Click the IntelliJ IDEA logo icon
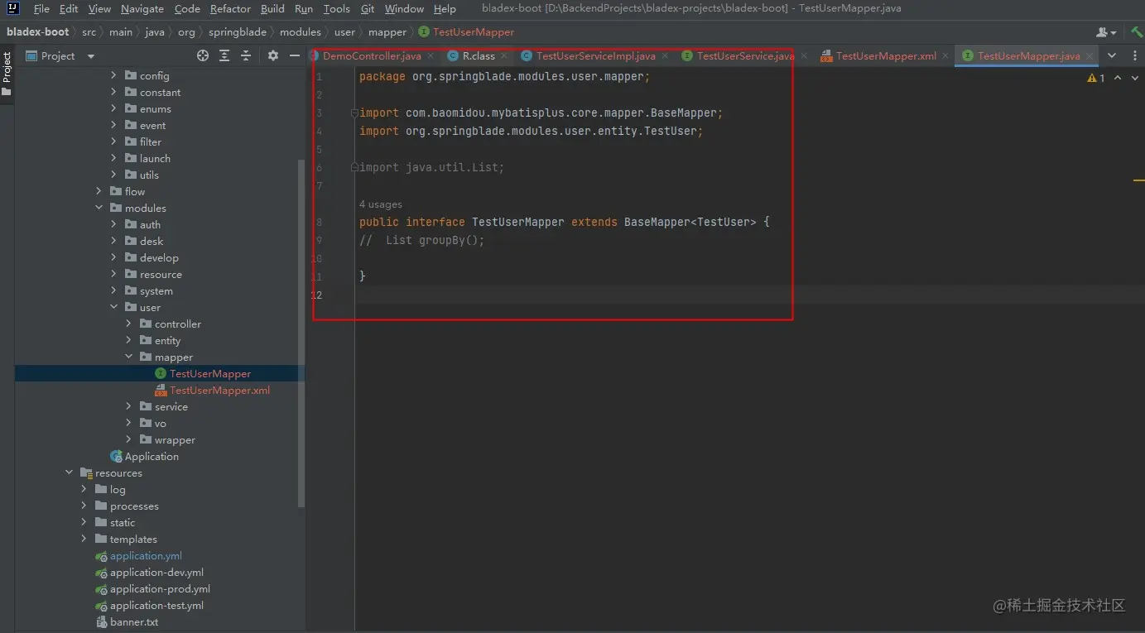Image resolution: width=1145 pixels, height=633 pixels. (12, 8)
